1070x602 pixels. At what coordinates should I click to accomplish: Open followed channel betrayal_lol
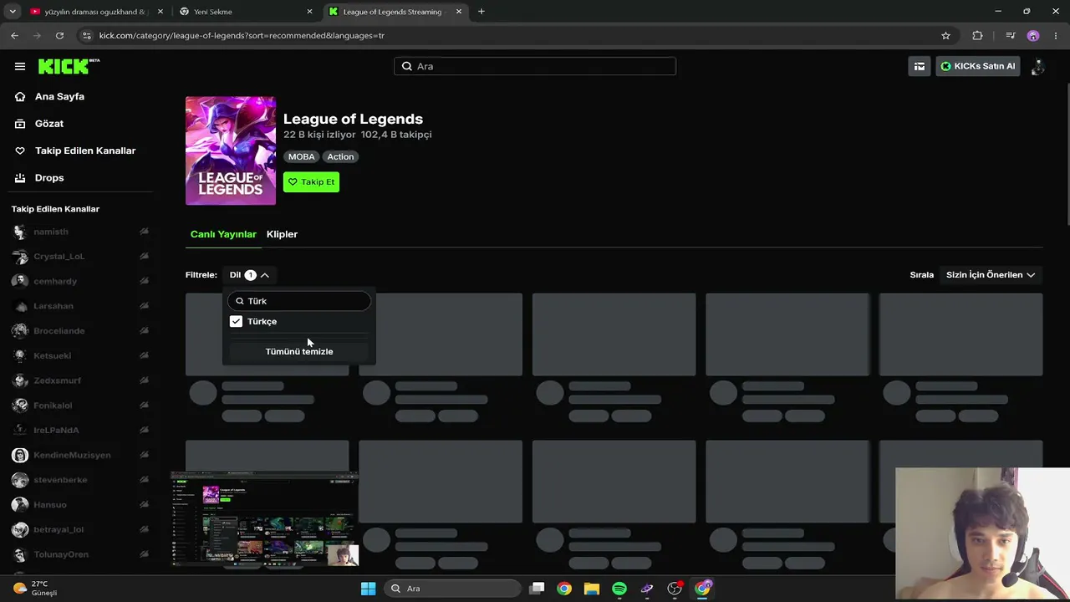(x=59, y=529)
